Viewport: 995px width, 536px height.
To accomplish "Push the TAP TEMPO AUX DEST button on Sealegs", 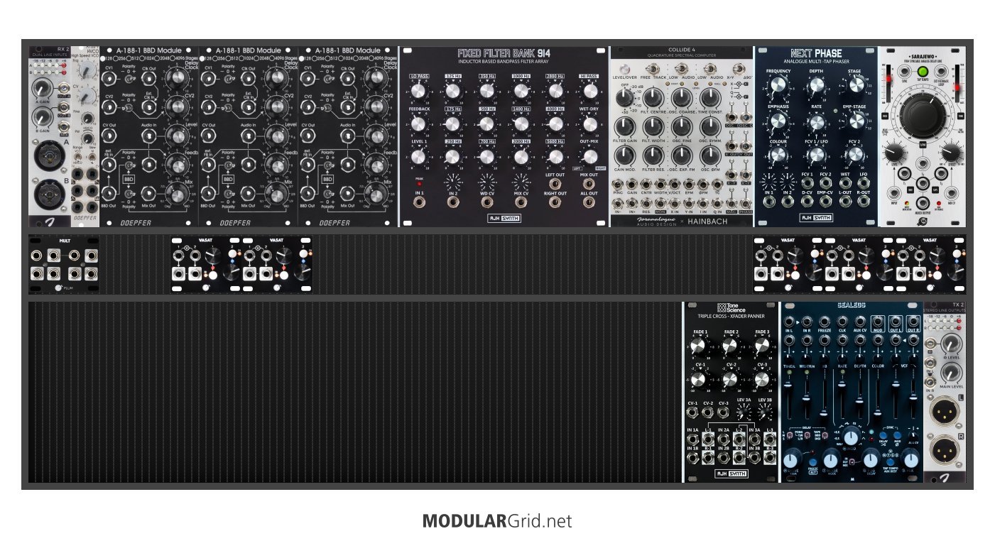I will tap(890, 461).
